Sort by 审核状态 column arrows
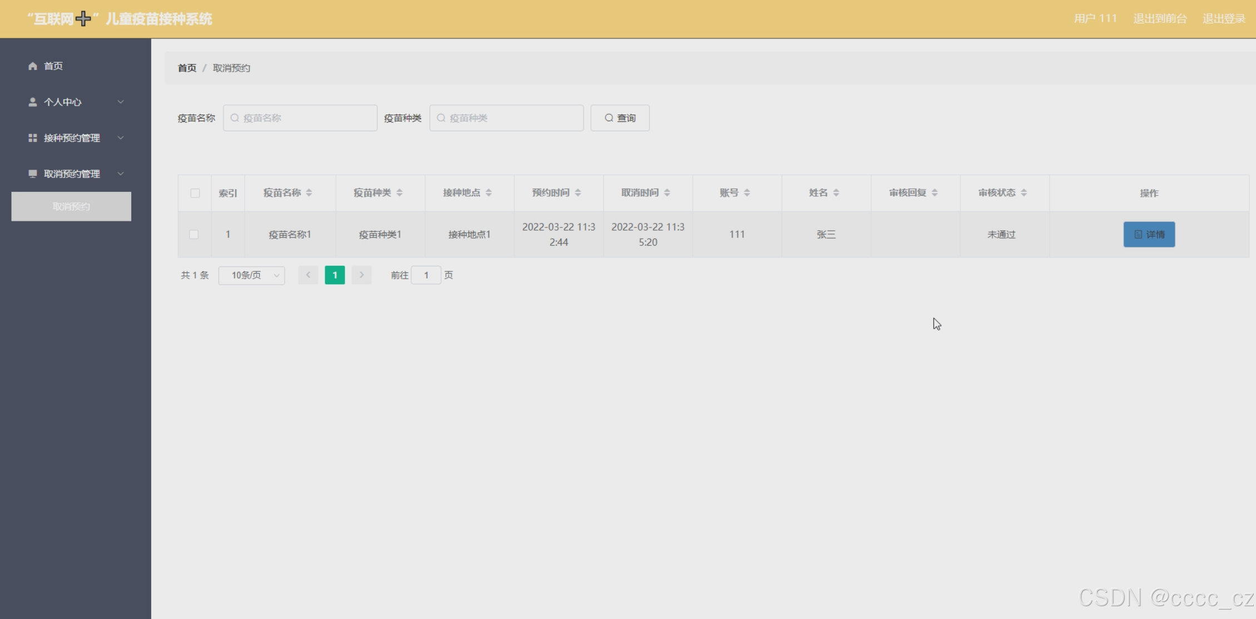Screen dimensions: 1256x619 [x=1024, y=193]
